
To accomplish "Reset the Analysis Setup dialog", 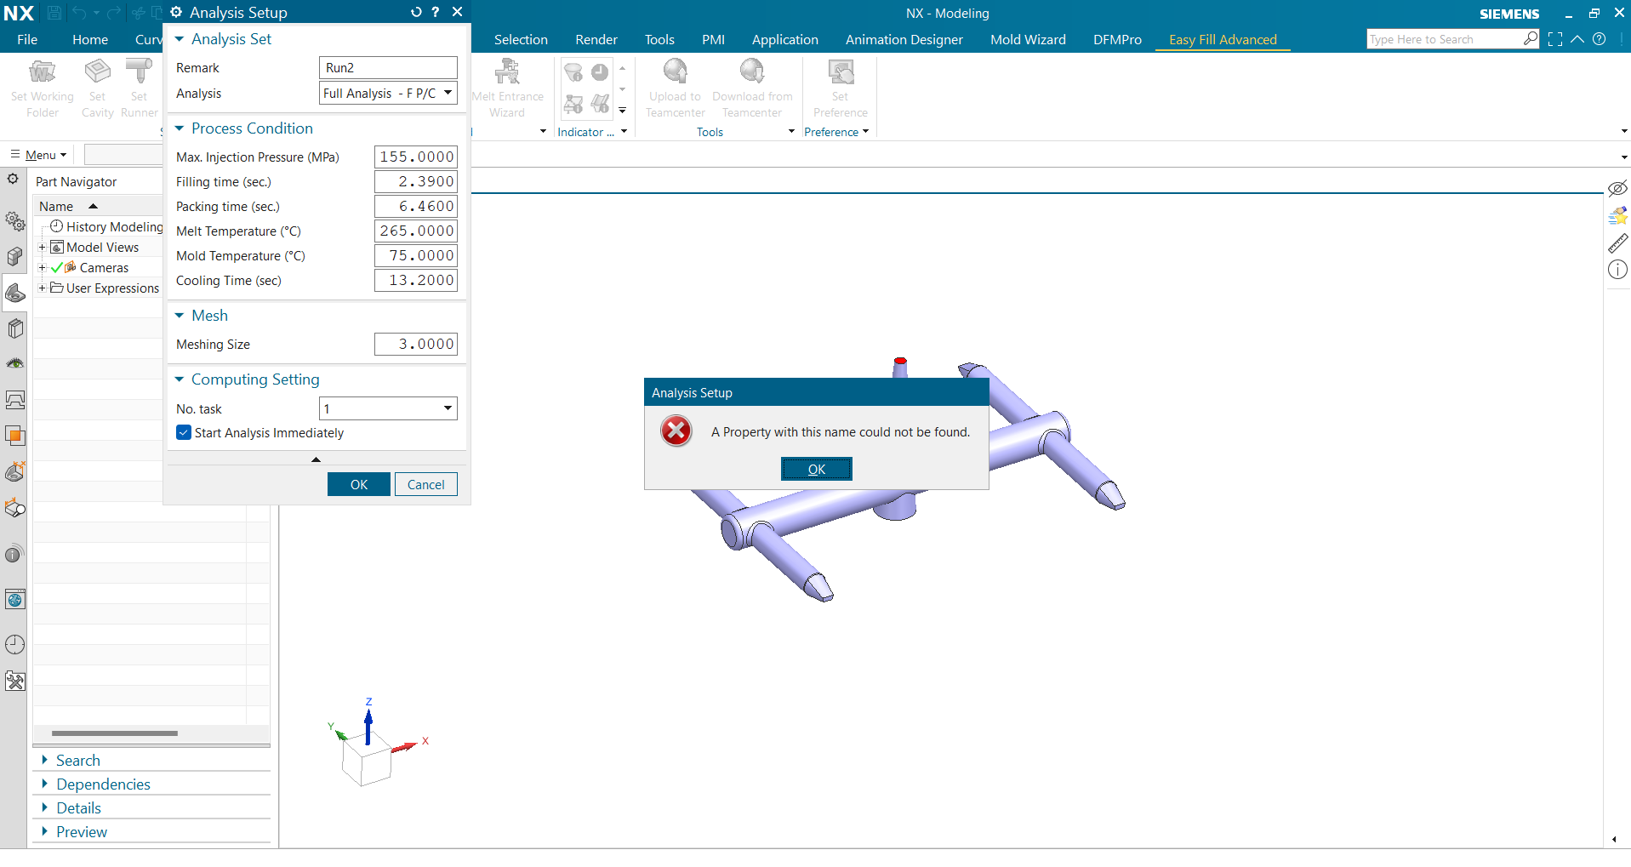I will (x=416, y=12).
